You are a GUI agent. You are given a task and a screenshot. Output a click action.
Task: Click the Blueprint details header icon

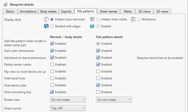coord(5,5)
